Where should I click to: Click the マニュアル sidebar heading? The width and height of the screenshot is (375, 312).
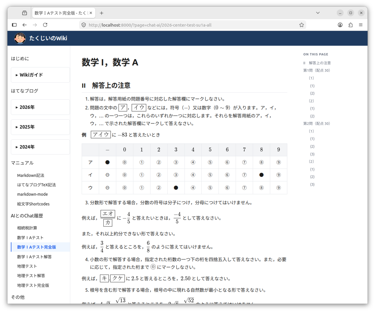point(22,163)
